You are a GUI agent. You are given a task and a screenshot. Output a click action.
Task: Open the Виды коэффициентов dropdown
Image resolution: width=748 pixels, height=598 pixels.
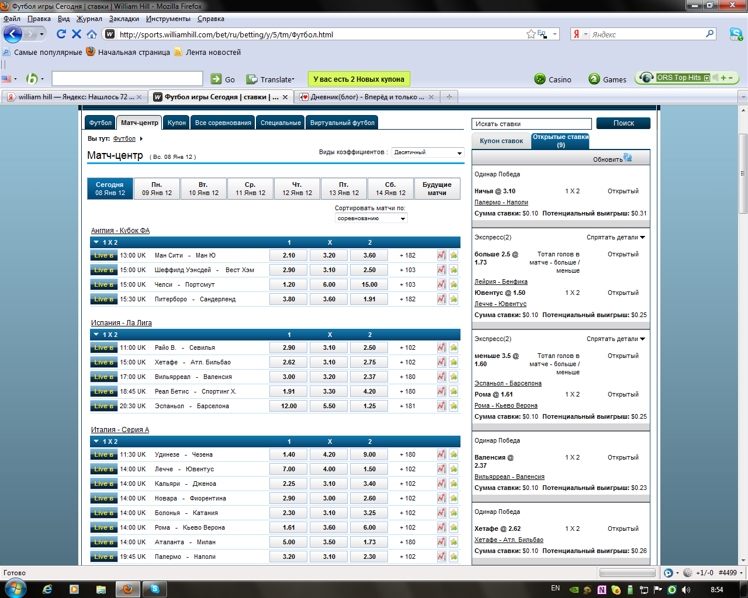click(x=428, y=152)
